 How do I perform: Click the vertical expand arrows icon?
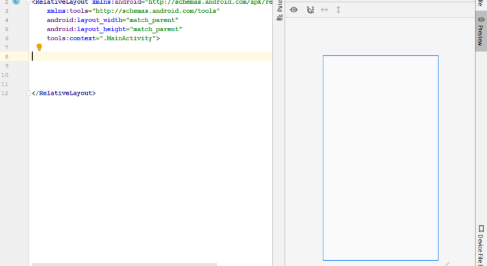(338, 10)
